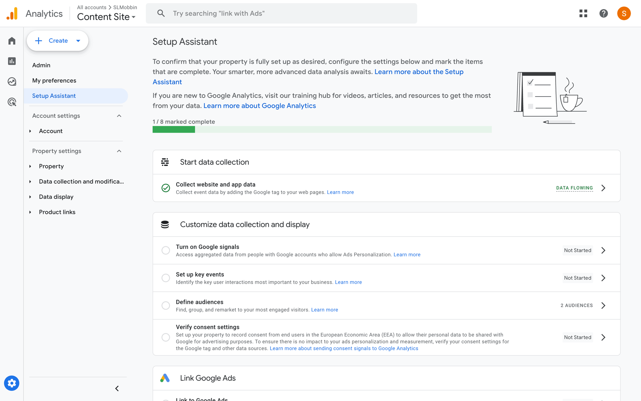
Task: Click the orange S account avatar
Action: tap(624, 13)
